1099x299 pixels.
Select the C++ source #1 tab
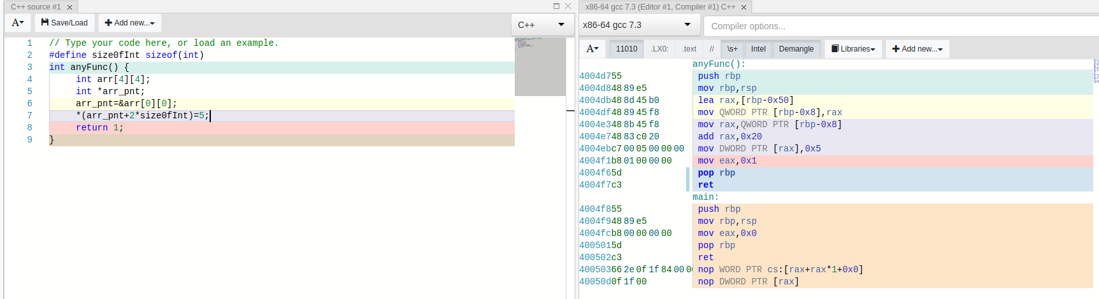[x=36, y=7]
